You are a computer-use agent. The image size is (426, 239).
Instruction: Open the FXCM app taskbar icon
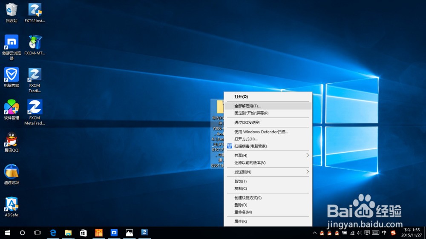(144, 233)
